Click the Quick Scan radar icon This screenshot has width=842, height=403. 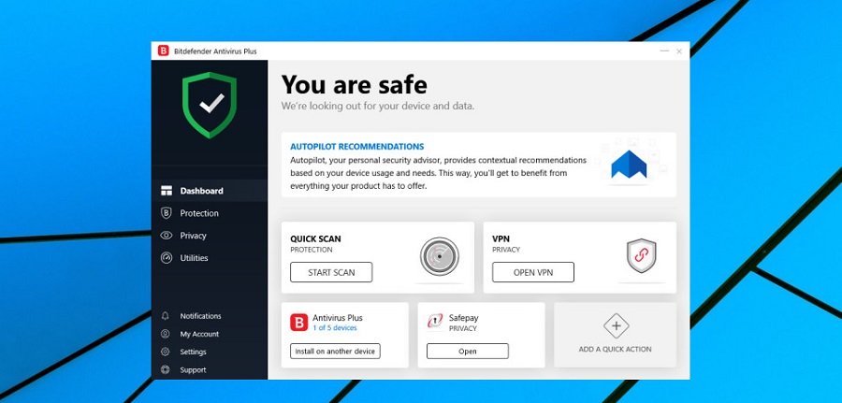pyautogui.click(x=440, y=256)
